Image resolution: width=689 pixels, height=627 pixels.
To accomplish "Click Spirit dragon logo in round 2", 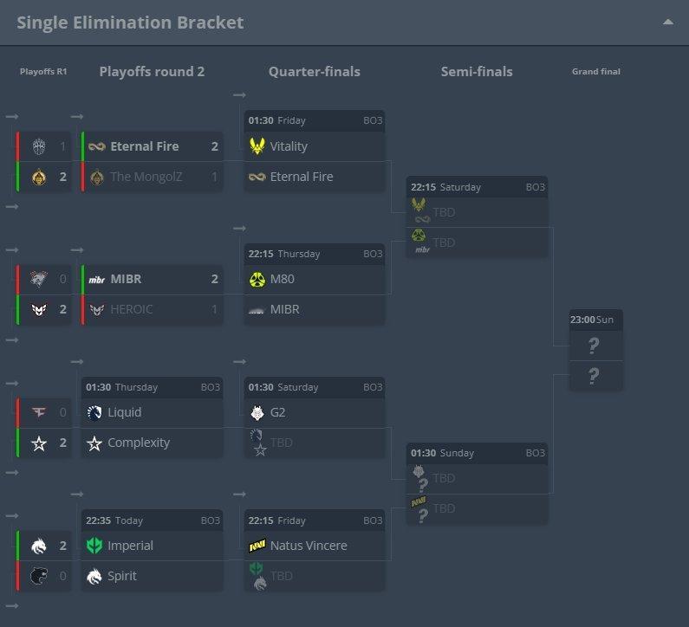I will point(94,576).
